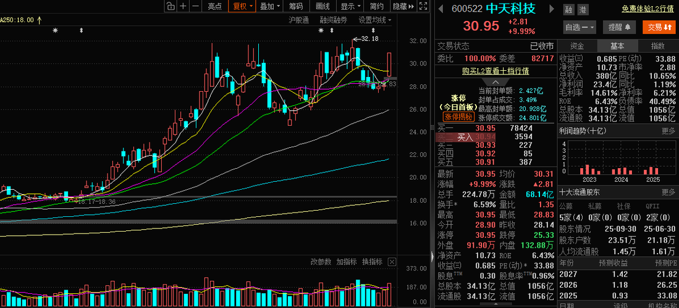This screenshot has width=679, height=308.
Task: Zoom out the K-line chart with minus
Action: [196, 6]
